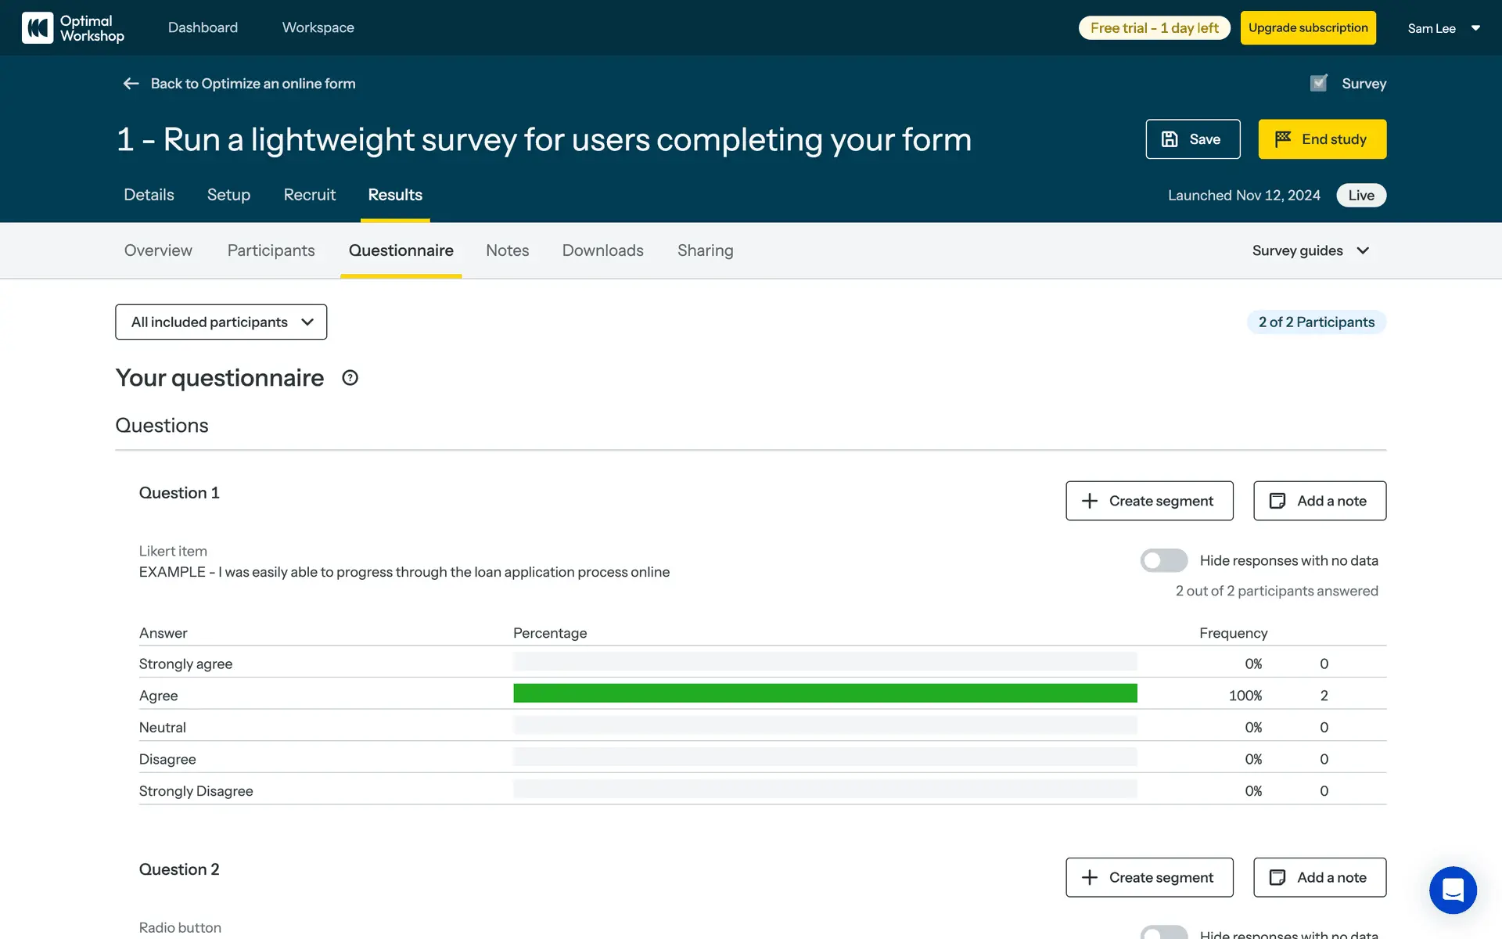The image size is (1502, 939).
Task: Open the Setup tab
Action: coord(228,195)
